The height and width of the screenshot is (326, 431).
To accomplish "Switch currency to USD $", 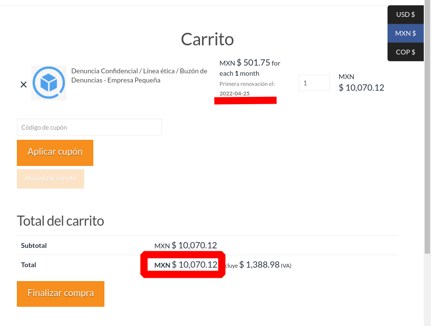I will [405, 14].
